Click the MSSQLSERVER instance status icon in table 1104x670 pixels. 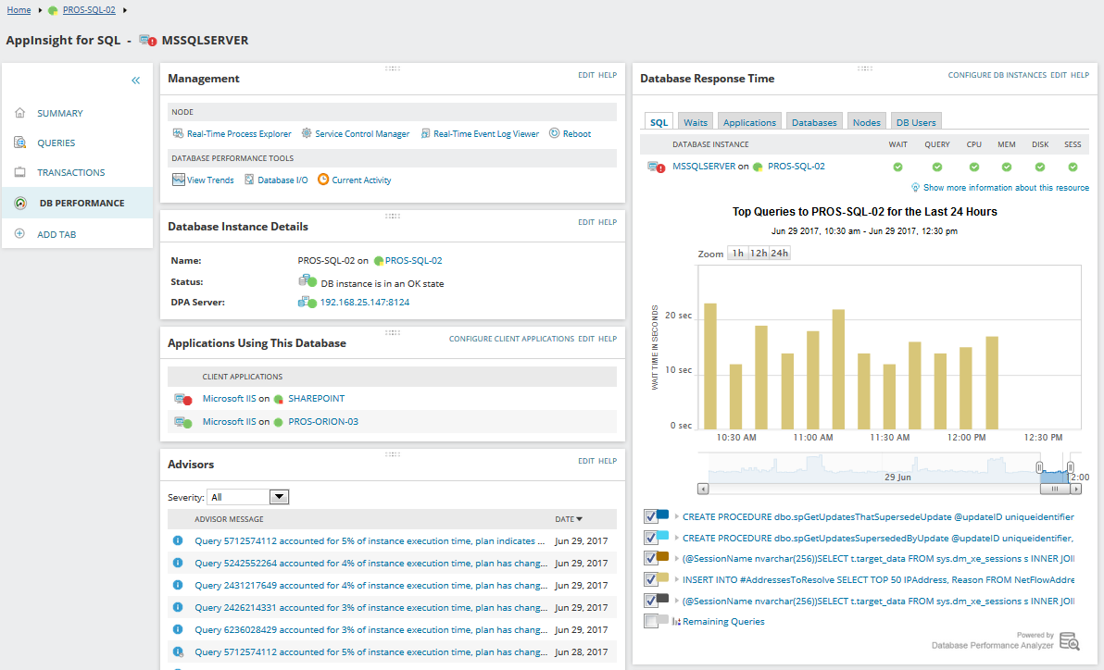[x=657, y=167]
